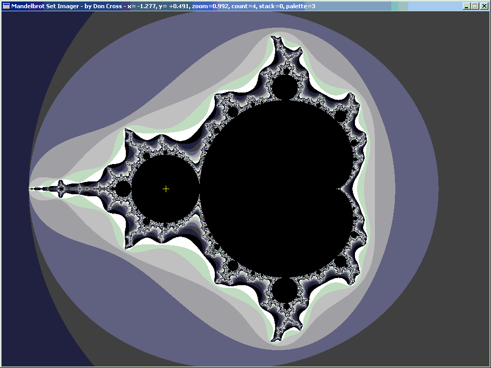Click the center of the large black cardioid
This screenshot has width=491, height=368.
[276, 189]
